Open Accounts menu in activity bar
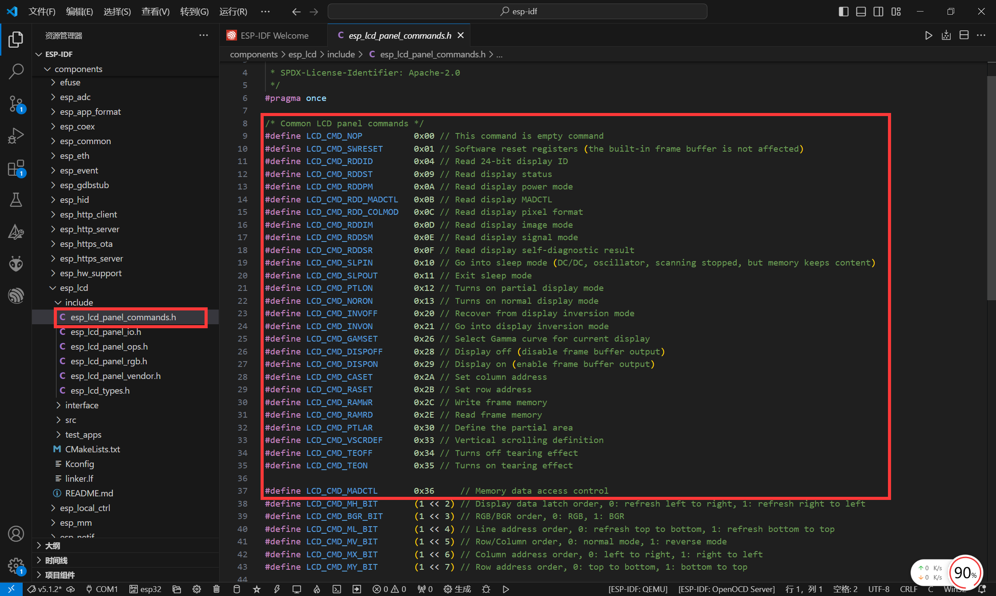This screenshot has width=996, height=596. 16,533
